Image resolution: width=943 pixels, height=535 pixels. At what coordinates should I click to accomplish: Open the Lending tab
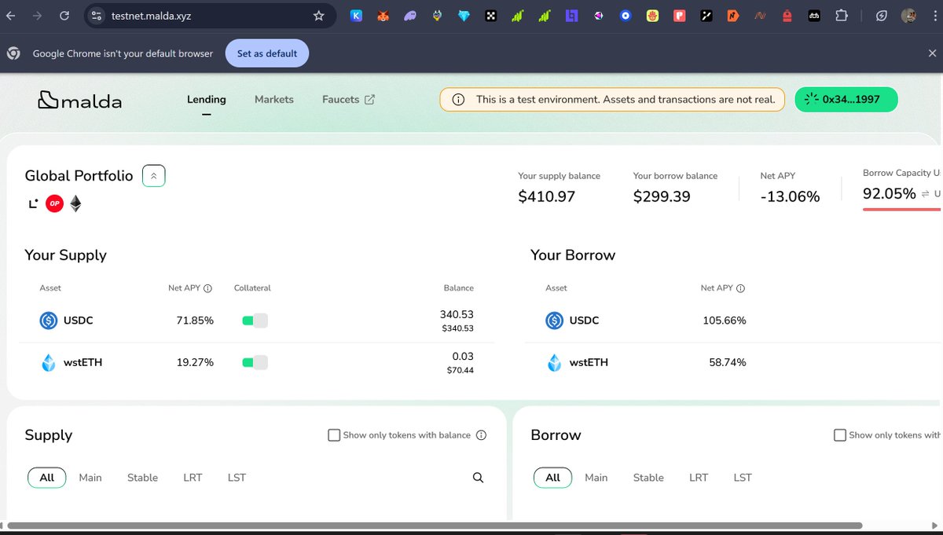point(207,100)
